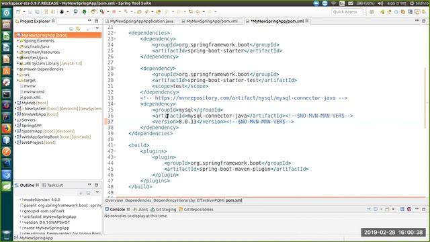Open Project Explorer view menu arrow

coord(97,28)
